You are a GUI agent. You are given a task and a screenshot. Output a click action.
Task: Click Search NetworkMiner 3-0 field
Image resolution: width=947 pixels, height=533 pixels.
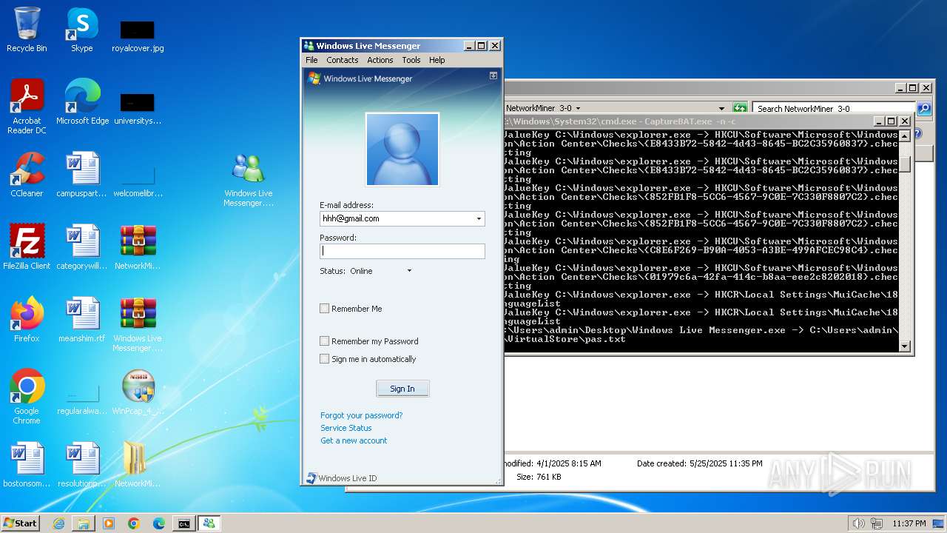[833, 109]
